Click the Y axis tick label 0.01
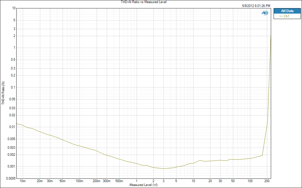The image size is (302, 188). (12, 127)
